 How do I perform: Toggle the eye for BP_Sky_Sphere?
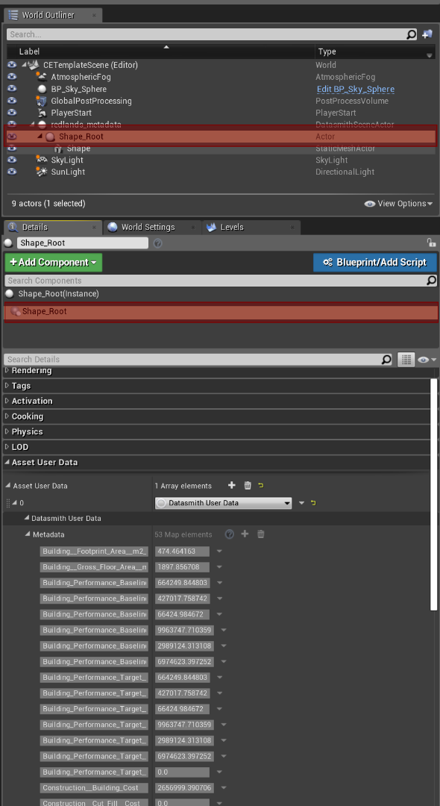[13, 89]
